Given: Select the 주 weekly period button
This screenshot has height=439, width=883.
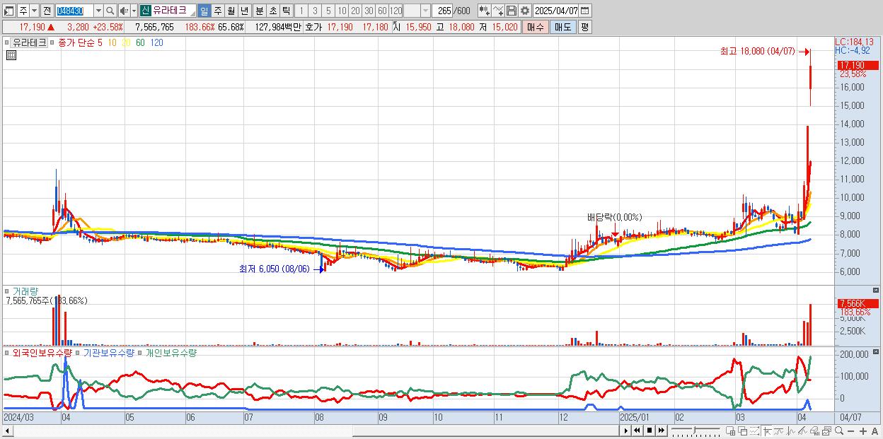Looking at the screenshot, I should 217,11.
